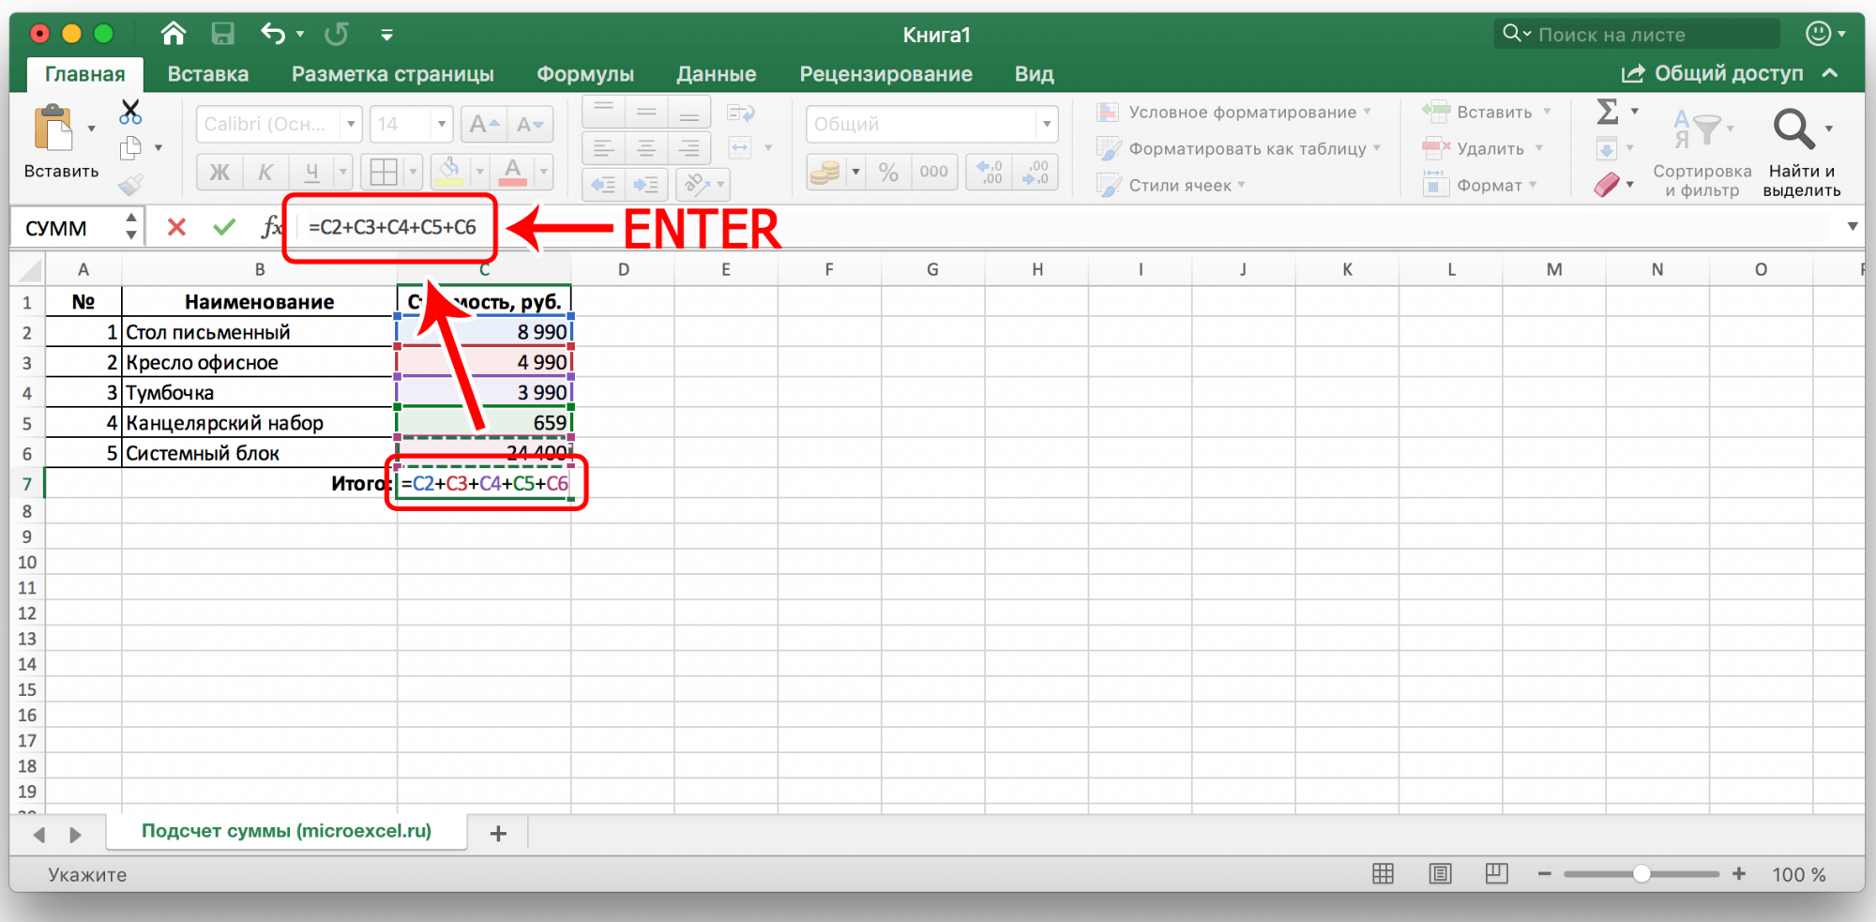Open the number format Общий dropdown
1876x922 pixels.
[x=1047, y=124]
